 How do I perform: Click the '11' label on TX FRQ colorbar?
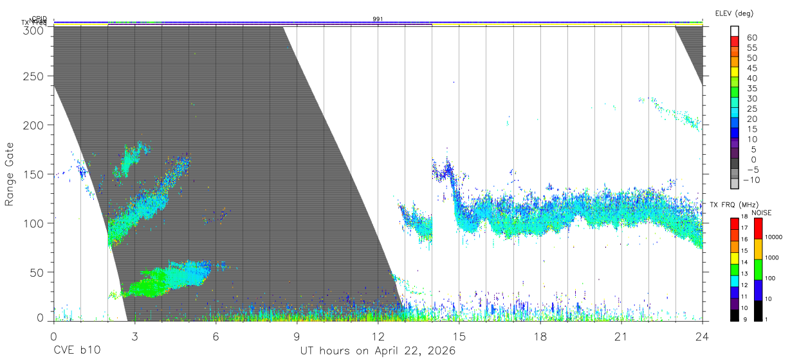pos(744,297)
